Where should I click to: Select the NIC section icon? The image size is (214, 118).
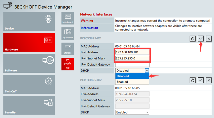pyautogui.click(x=68, y=64)
